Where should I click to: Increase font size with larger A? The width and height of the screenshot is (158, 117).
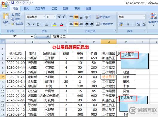click(x=59, y=17)
